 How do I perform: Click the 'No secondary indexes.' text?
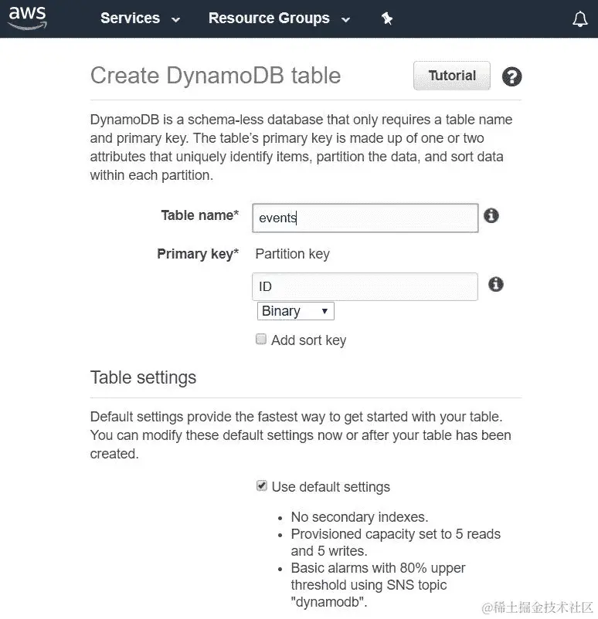(359, 517)
